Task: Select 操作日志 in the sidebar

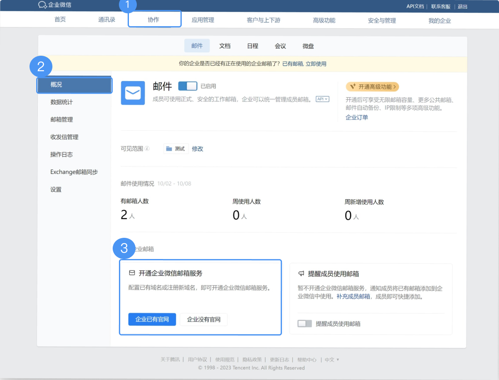Action: point(62,154)
